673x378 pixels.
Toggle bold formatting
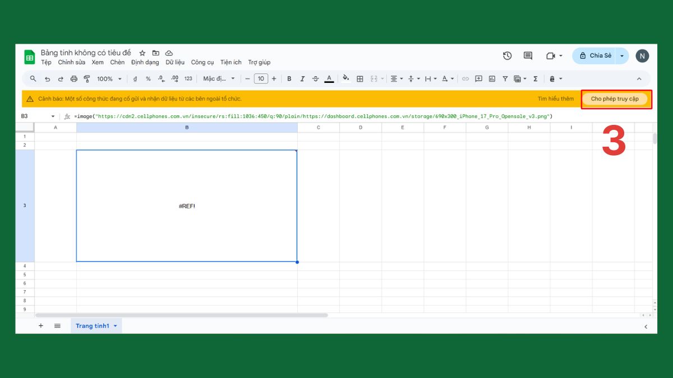click(289, 78)
